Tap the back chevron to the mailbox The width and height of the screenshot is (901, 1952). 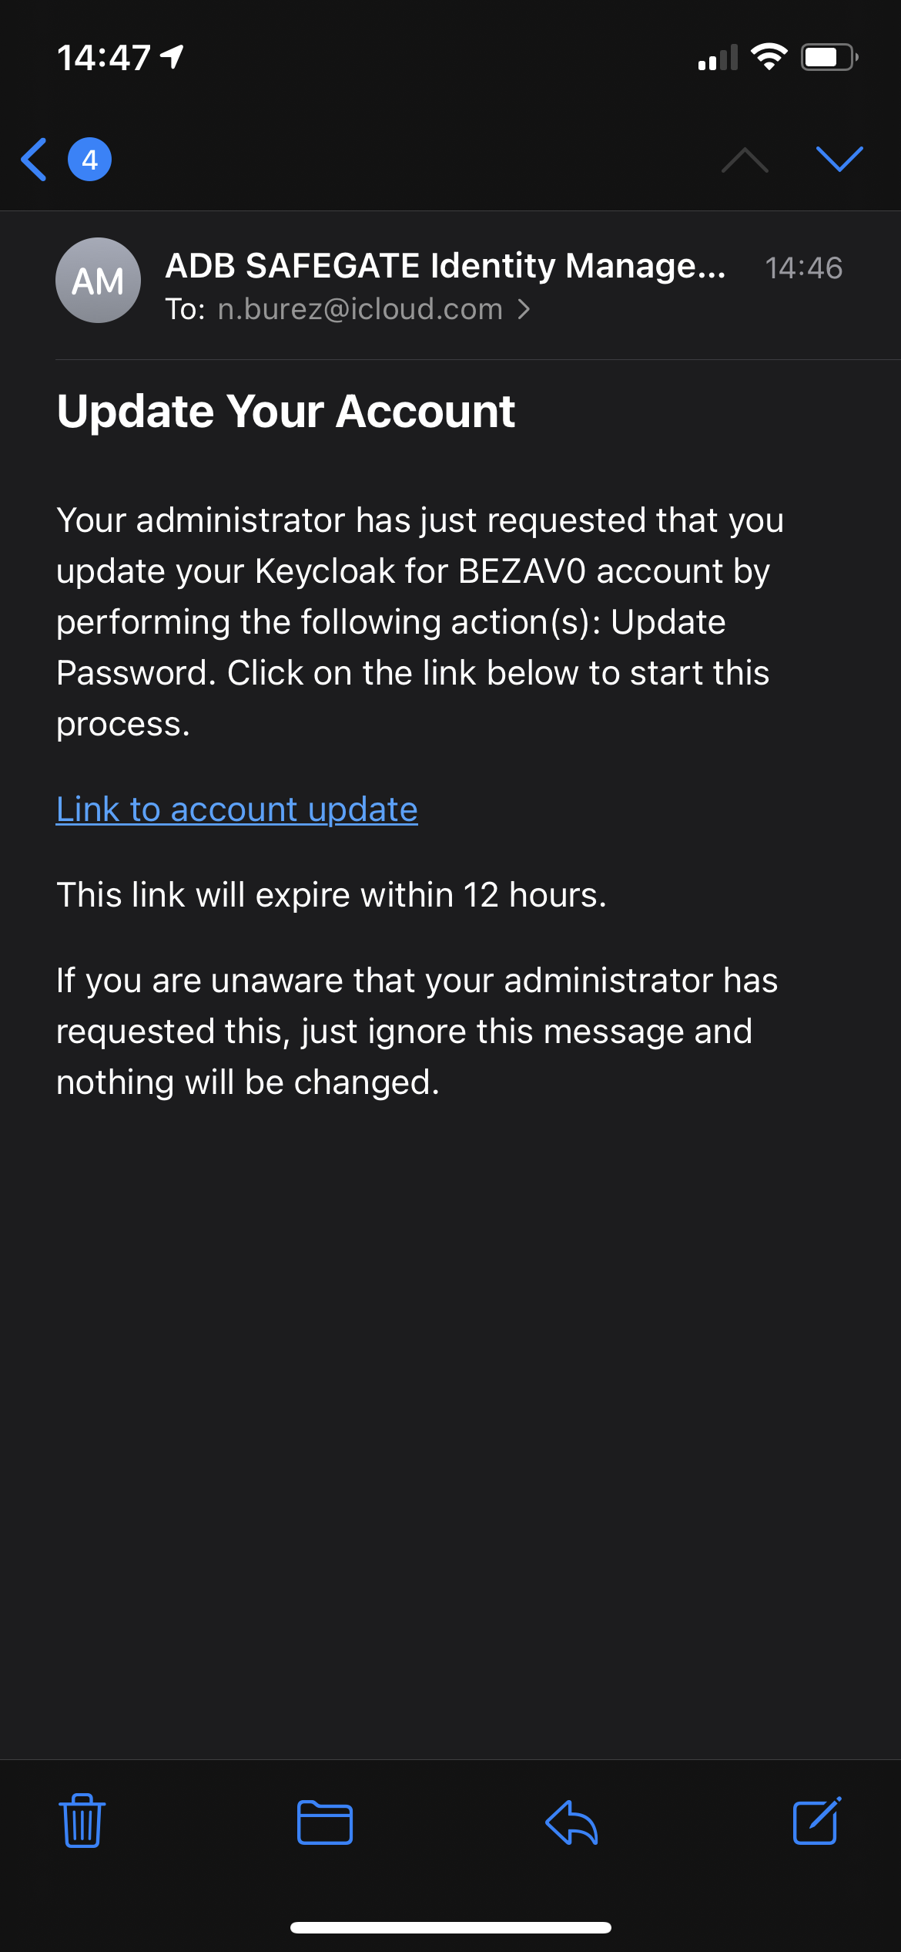(x=35, y=160)
